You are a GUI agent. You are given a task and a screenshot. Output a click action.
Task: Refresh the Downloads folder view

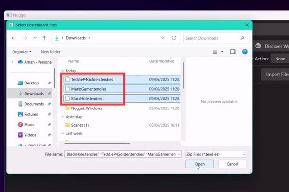pos(174,38)
